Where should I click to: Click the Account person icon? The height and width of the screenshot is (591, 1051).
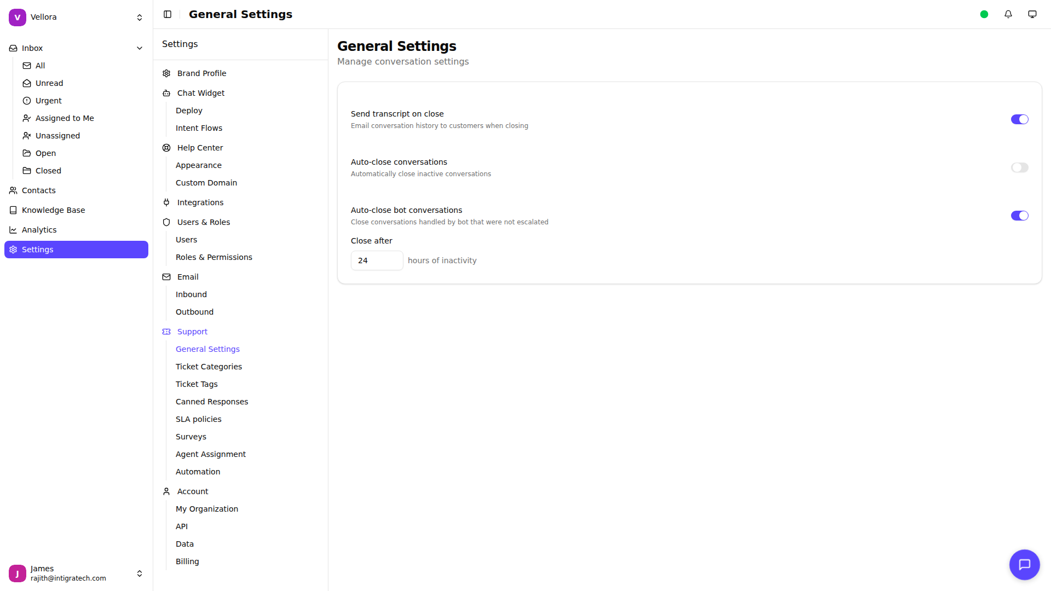coord(166,491)
